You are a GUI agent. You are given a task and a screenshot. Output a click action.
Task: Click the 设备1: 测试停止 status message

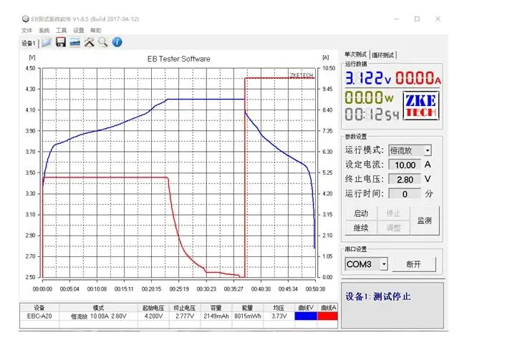[378, 296]
